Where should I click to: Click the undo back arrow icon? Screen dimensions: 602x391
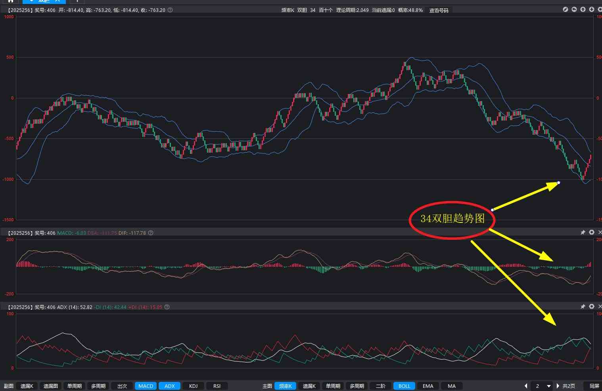[574, 10]
